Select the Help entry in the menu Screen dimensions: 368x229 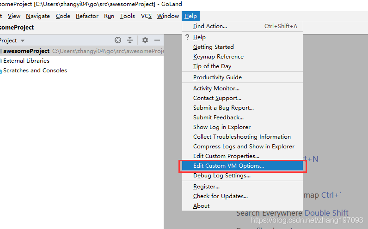tap(242, 37)
